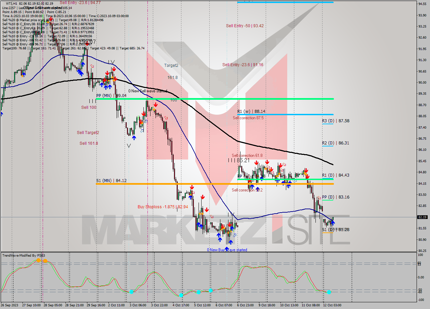The image size is (430, 309).
Task: Click the '0 New Sell wave started' text
Action: click(x=148, y=91)
